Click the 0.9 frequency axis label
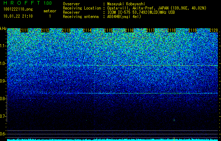Image resolution: width=221 pixels, height=141 pixels. (3, 81)
